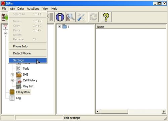The width and height of the screenshot is (168, 121).
Task: Click the Detect Phone magnifier toolbar icon
Action: click(71, 17)
